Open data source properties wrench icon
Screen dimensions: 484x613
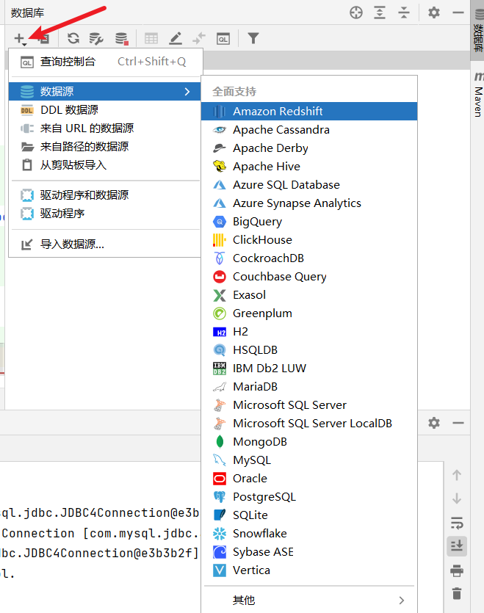click(x=96, y=38)
